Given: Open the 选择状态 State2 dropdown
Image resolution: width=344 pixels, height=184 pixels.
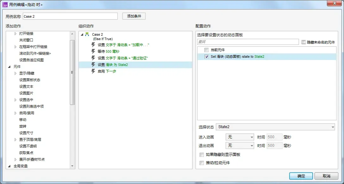Looking at the screenshot, I should click(275, 127).
